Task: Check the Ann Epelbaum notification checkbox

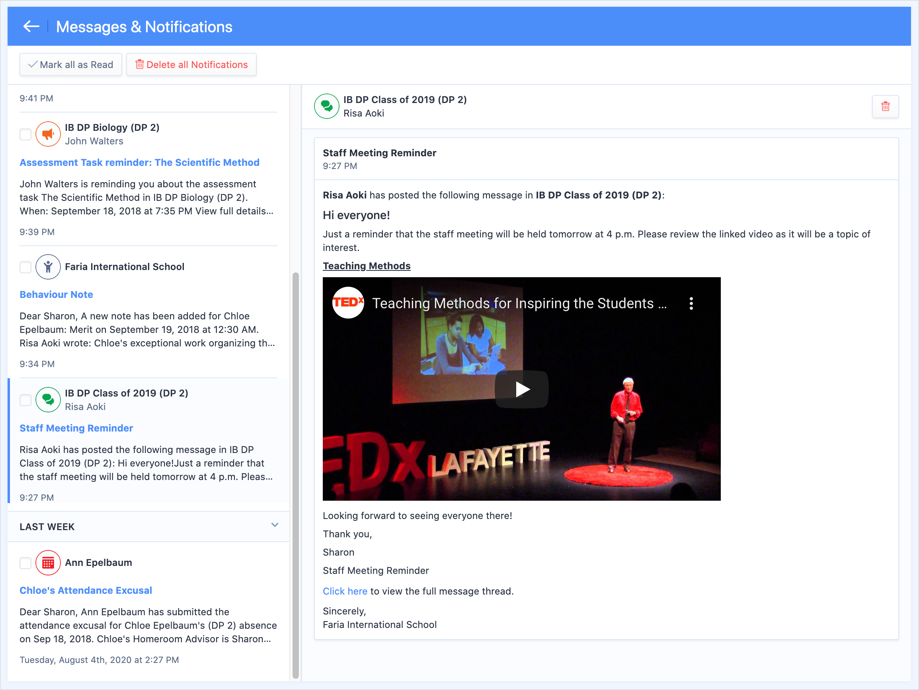Action: 26,563
